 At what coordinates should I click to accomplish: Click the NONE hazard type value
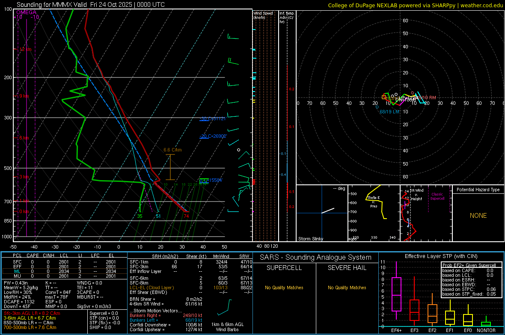tap(478, 216)
